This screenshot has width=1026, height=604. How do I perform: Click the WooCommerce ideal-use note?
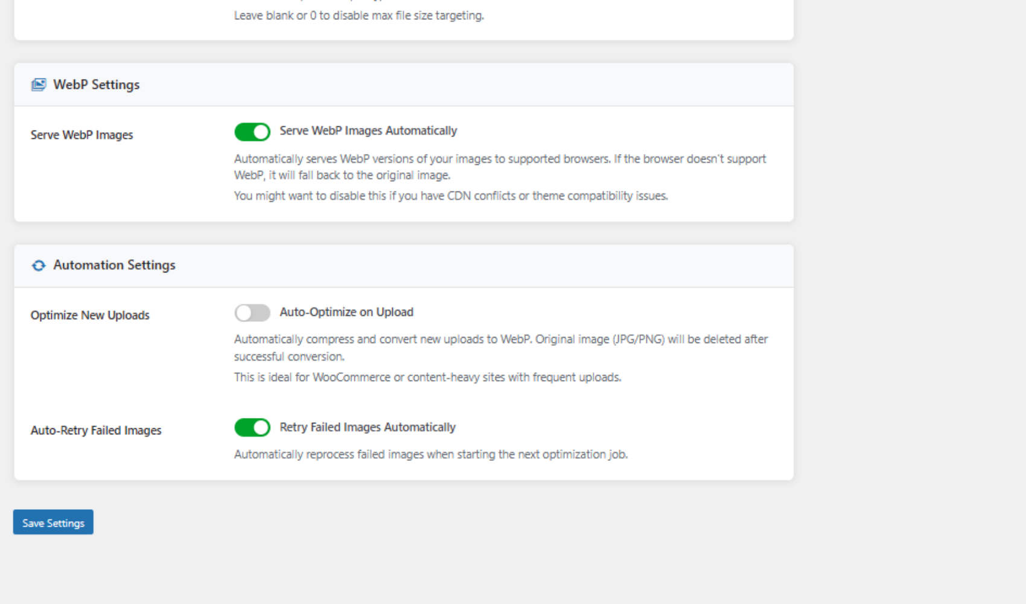427,377
